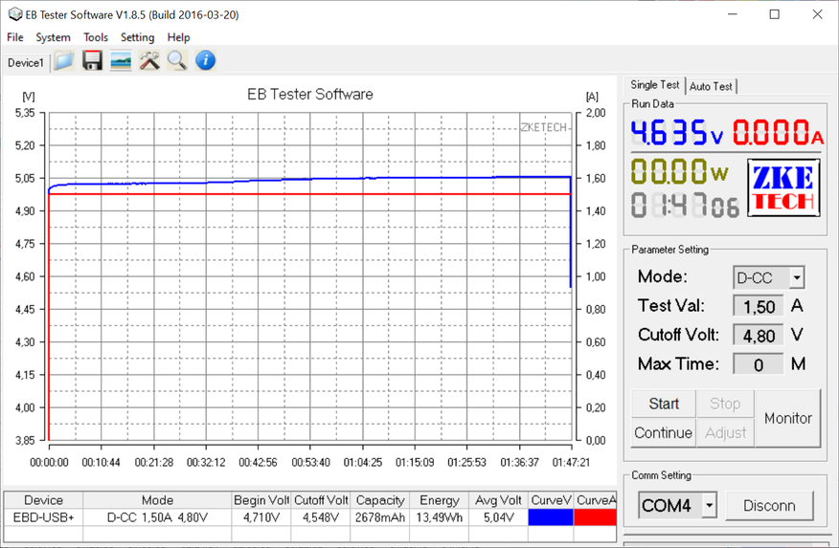Image resolution: width=839 pixels, height=548 pixels.
Task: Click the Start button
Action: point(664,404)
